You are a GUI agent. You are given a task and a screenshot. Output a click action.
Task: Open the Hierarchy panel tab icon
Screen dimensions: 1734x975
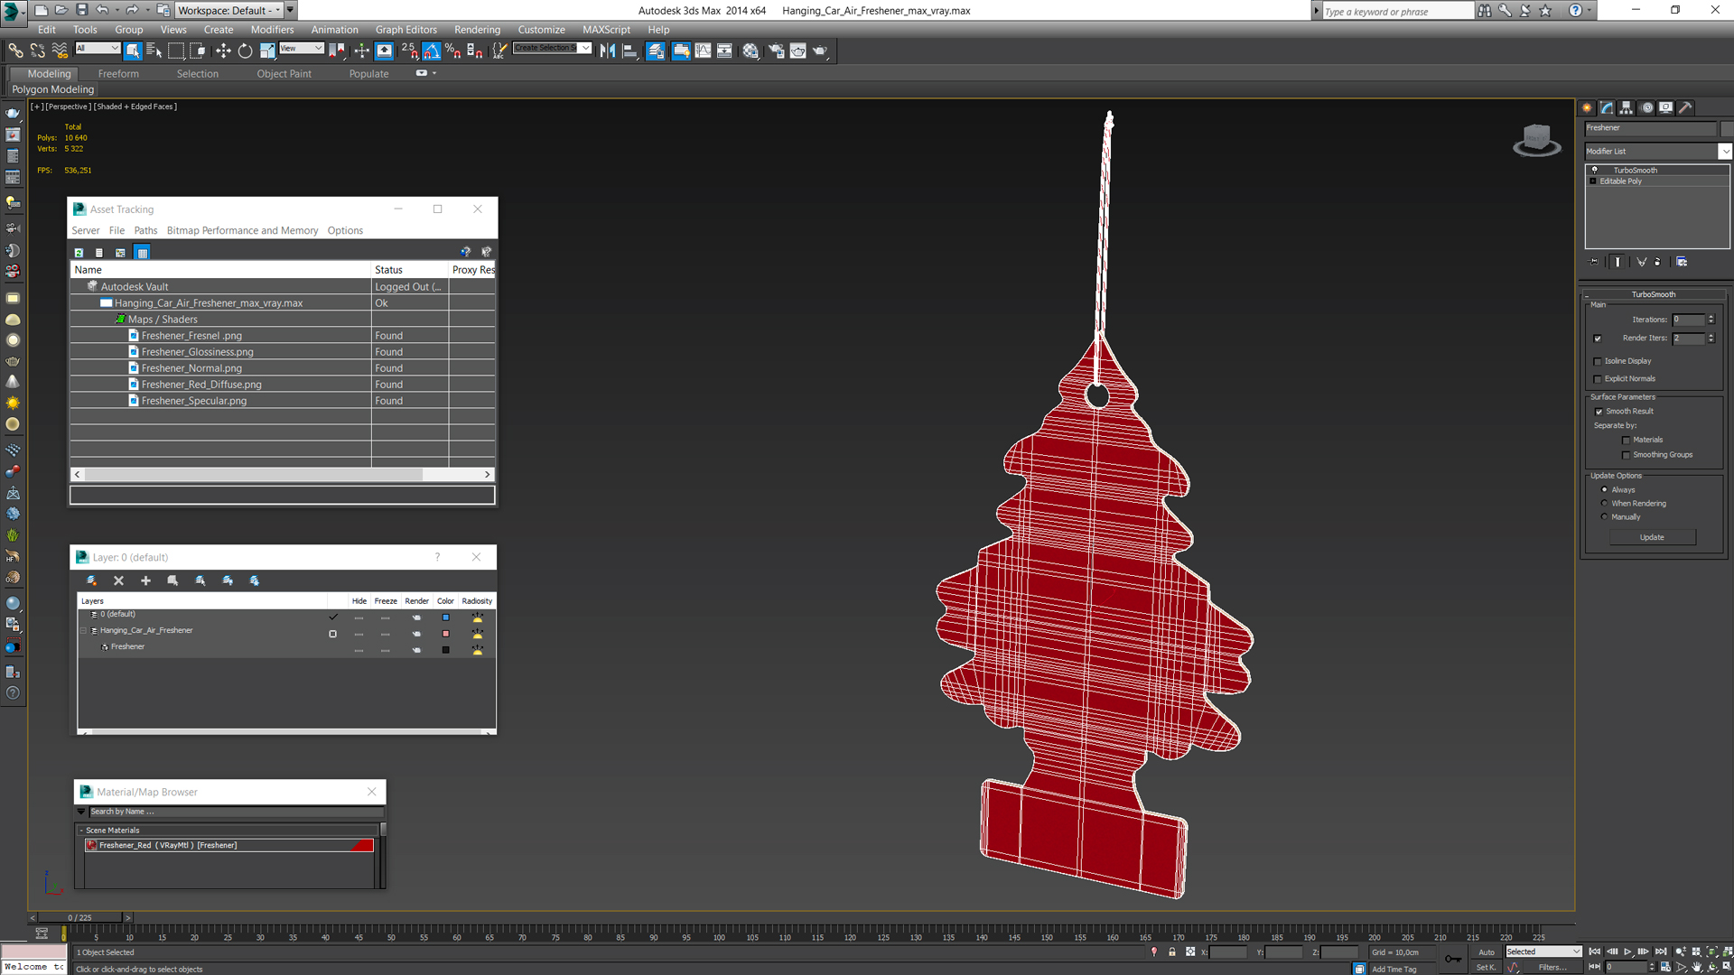(1626, 107)
